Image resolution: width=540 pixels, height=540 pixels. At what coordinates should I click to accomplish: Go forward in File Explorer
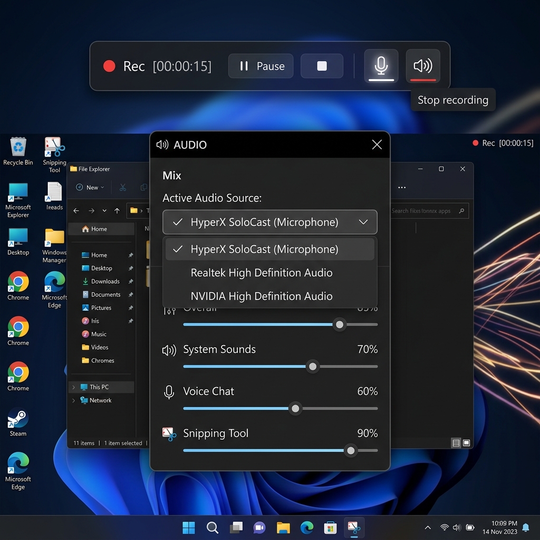pos(91,211)
